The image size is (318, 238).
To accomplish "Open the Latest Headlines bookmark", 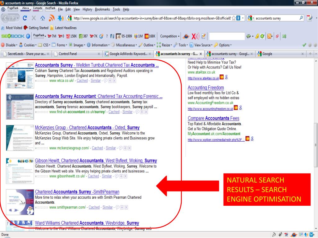I will 63,28.
